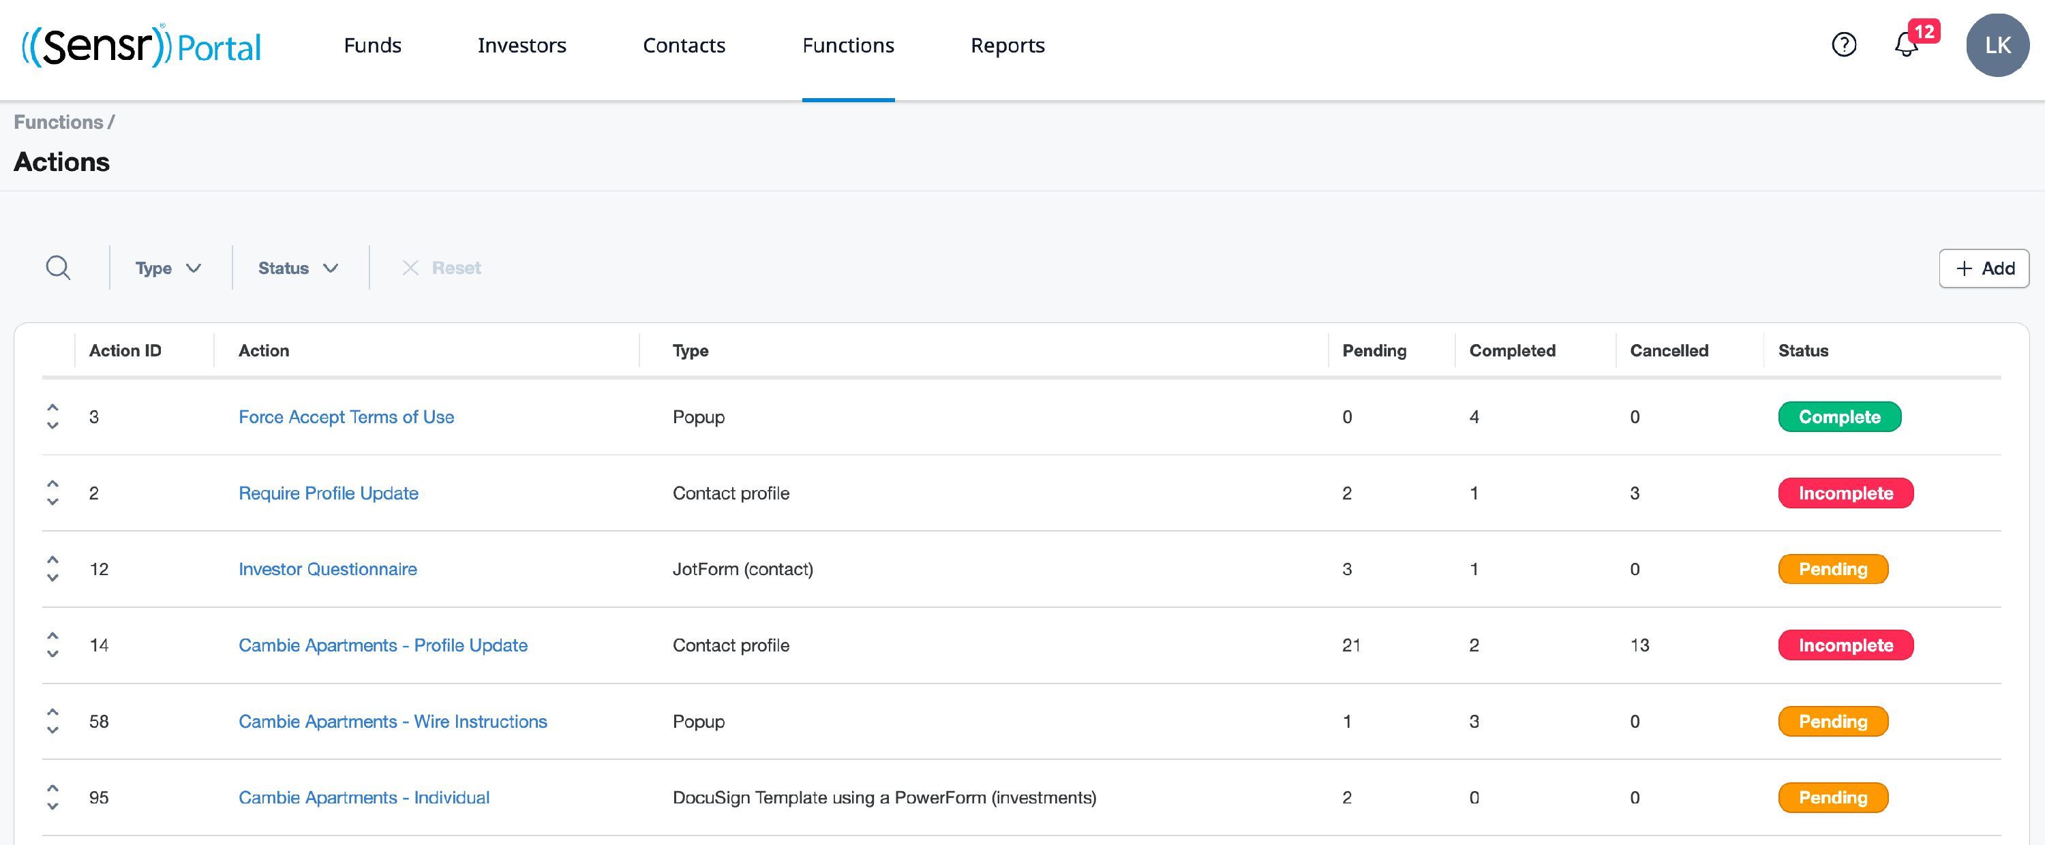The image size is (2045, 845).
Task: Click the LK user avatar
Action: coord(1997,45)
